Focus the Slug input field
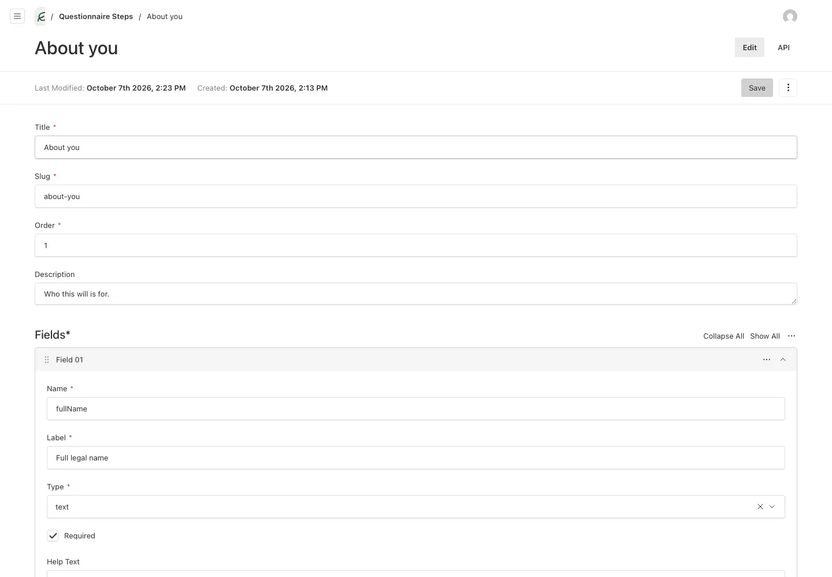 416,196
